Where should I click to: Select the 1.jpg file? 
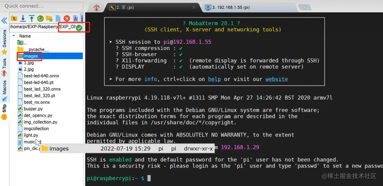[x=29, y=63]
